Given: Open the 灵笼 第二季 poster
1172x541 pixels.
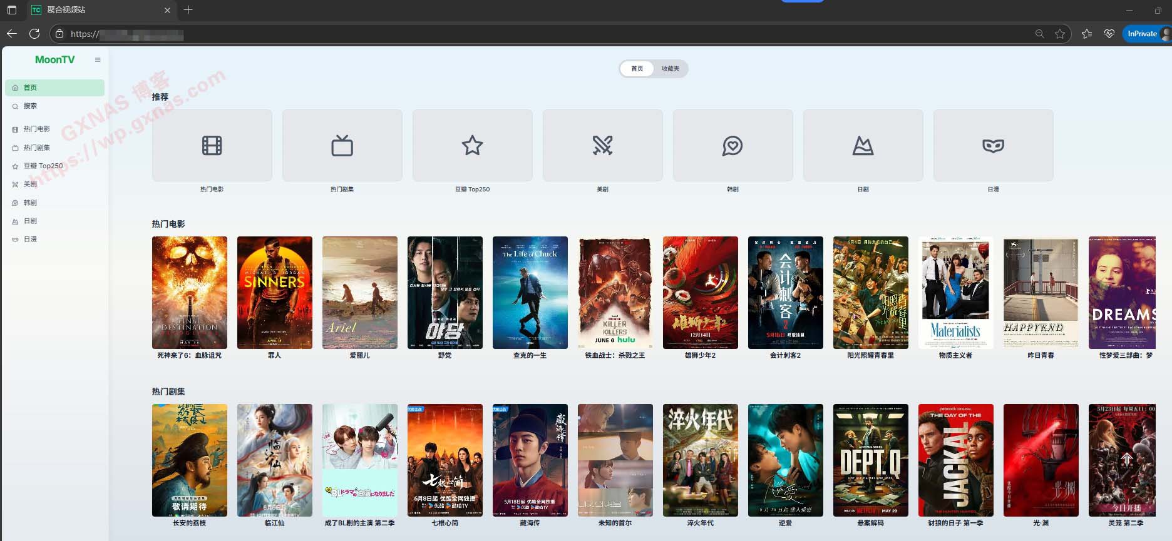Looking at the screenshot, I should point(1122,460).
